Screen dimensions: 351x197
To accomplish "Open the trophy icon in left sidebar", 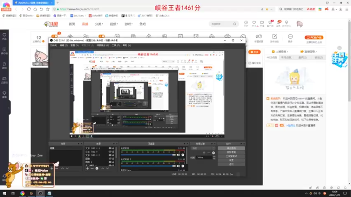I will click(x=4, y=93).
